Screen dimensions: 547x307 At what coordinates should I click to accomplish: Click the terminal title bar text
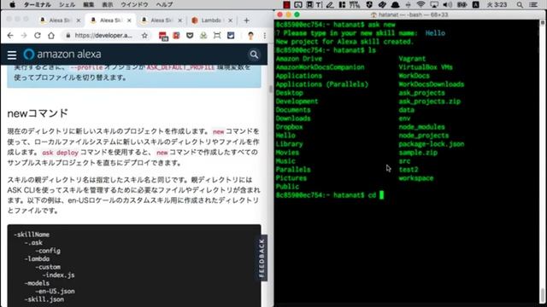point(409,14)
